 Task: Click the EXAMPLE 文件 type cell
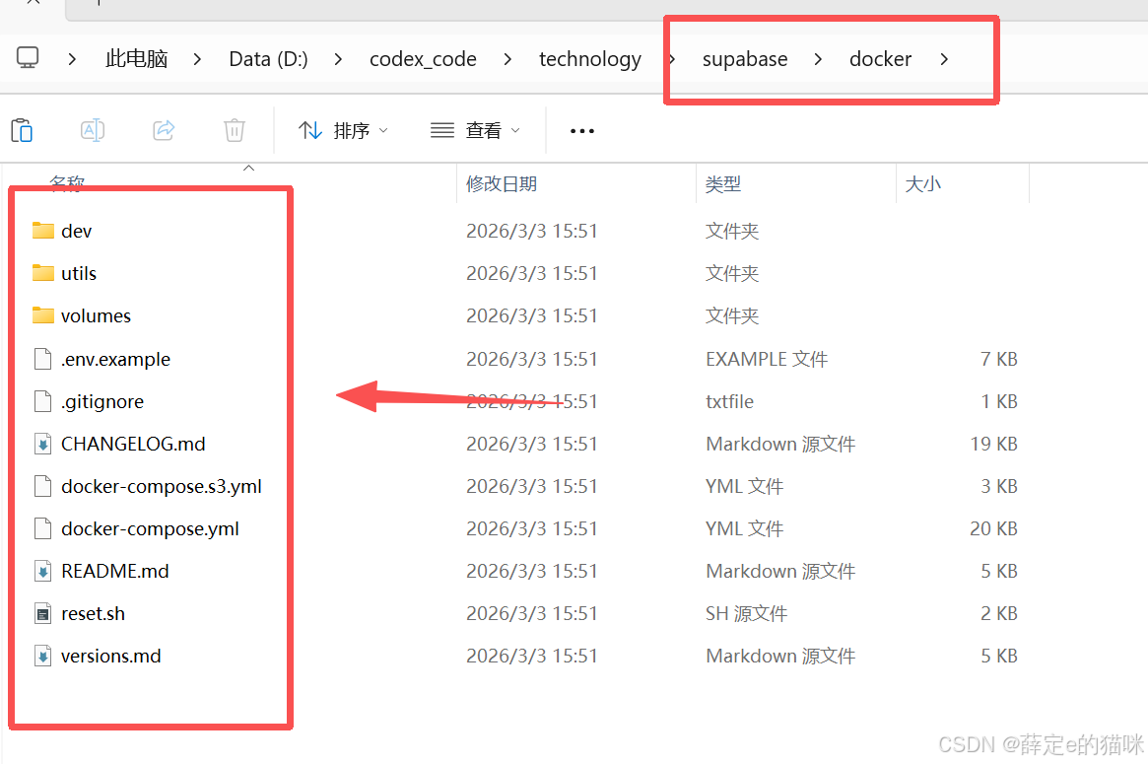coord(767,359)
